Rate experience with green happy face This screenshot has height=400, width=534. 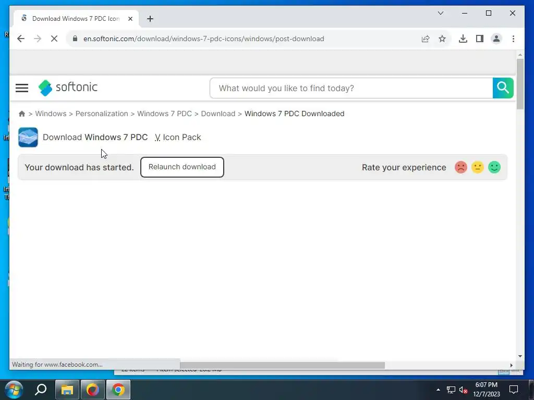(494, 167)
